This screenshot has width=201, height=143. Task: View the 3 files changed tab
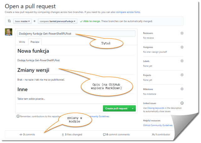pos(72,135)
